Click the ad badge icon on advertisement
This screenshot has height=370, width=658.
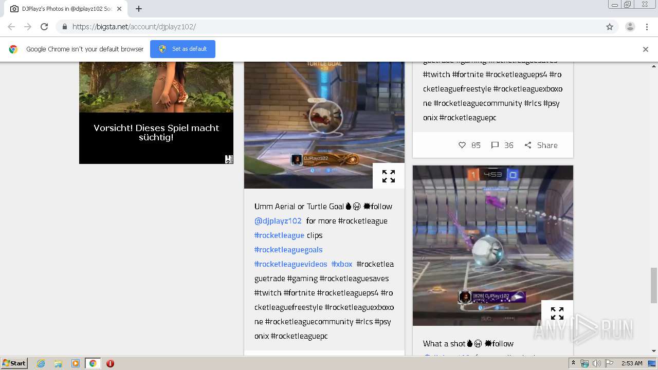click(229, 159)
